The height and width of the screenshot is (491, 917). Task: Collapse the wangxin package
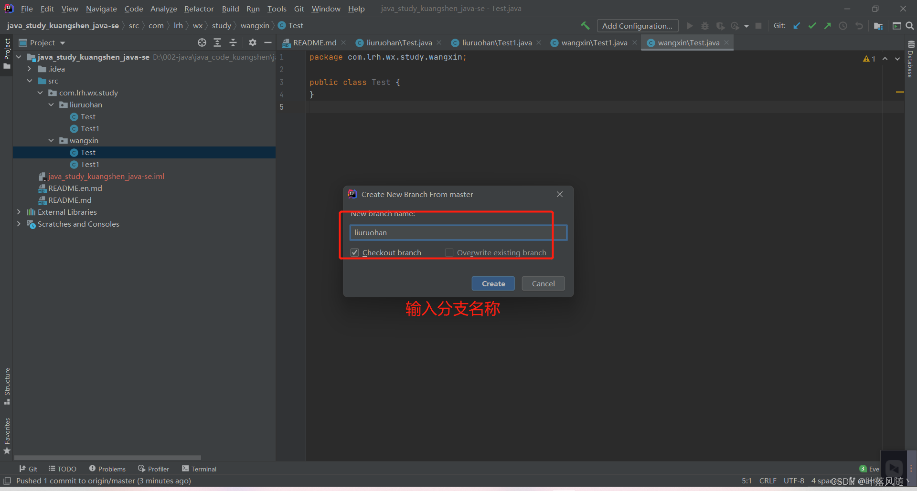[51, 140]
